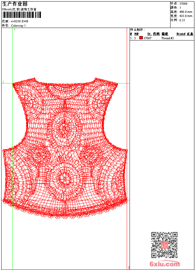The image size is (195, 270).
Task: Click the 'N#' column header
Action: (x=136, y=34)
